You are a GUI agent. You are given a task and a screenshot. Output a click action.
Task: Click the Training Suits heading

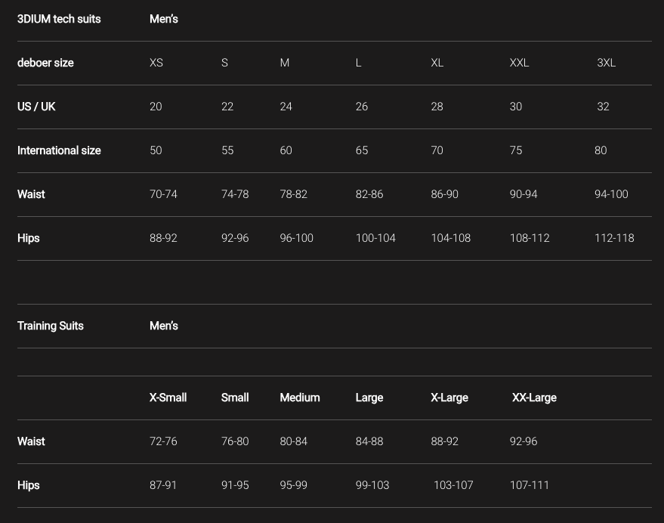tap(51, 326)
